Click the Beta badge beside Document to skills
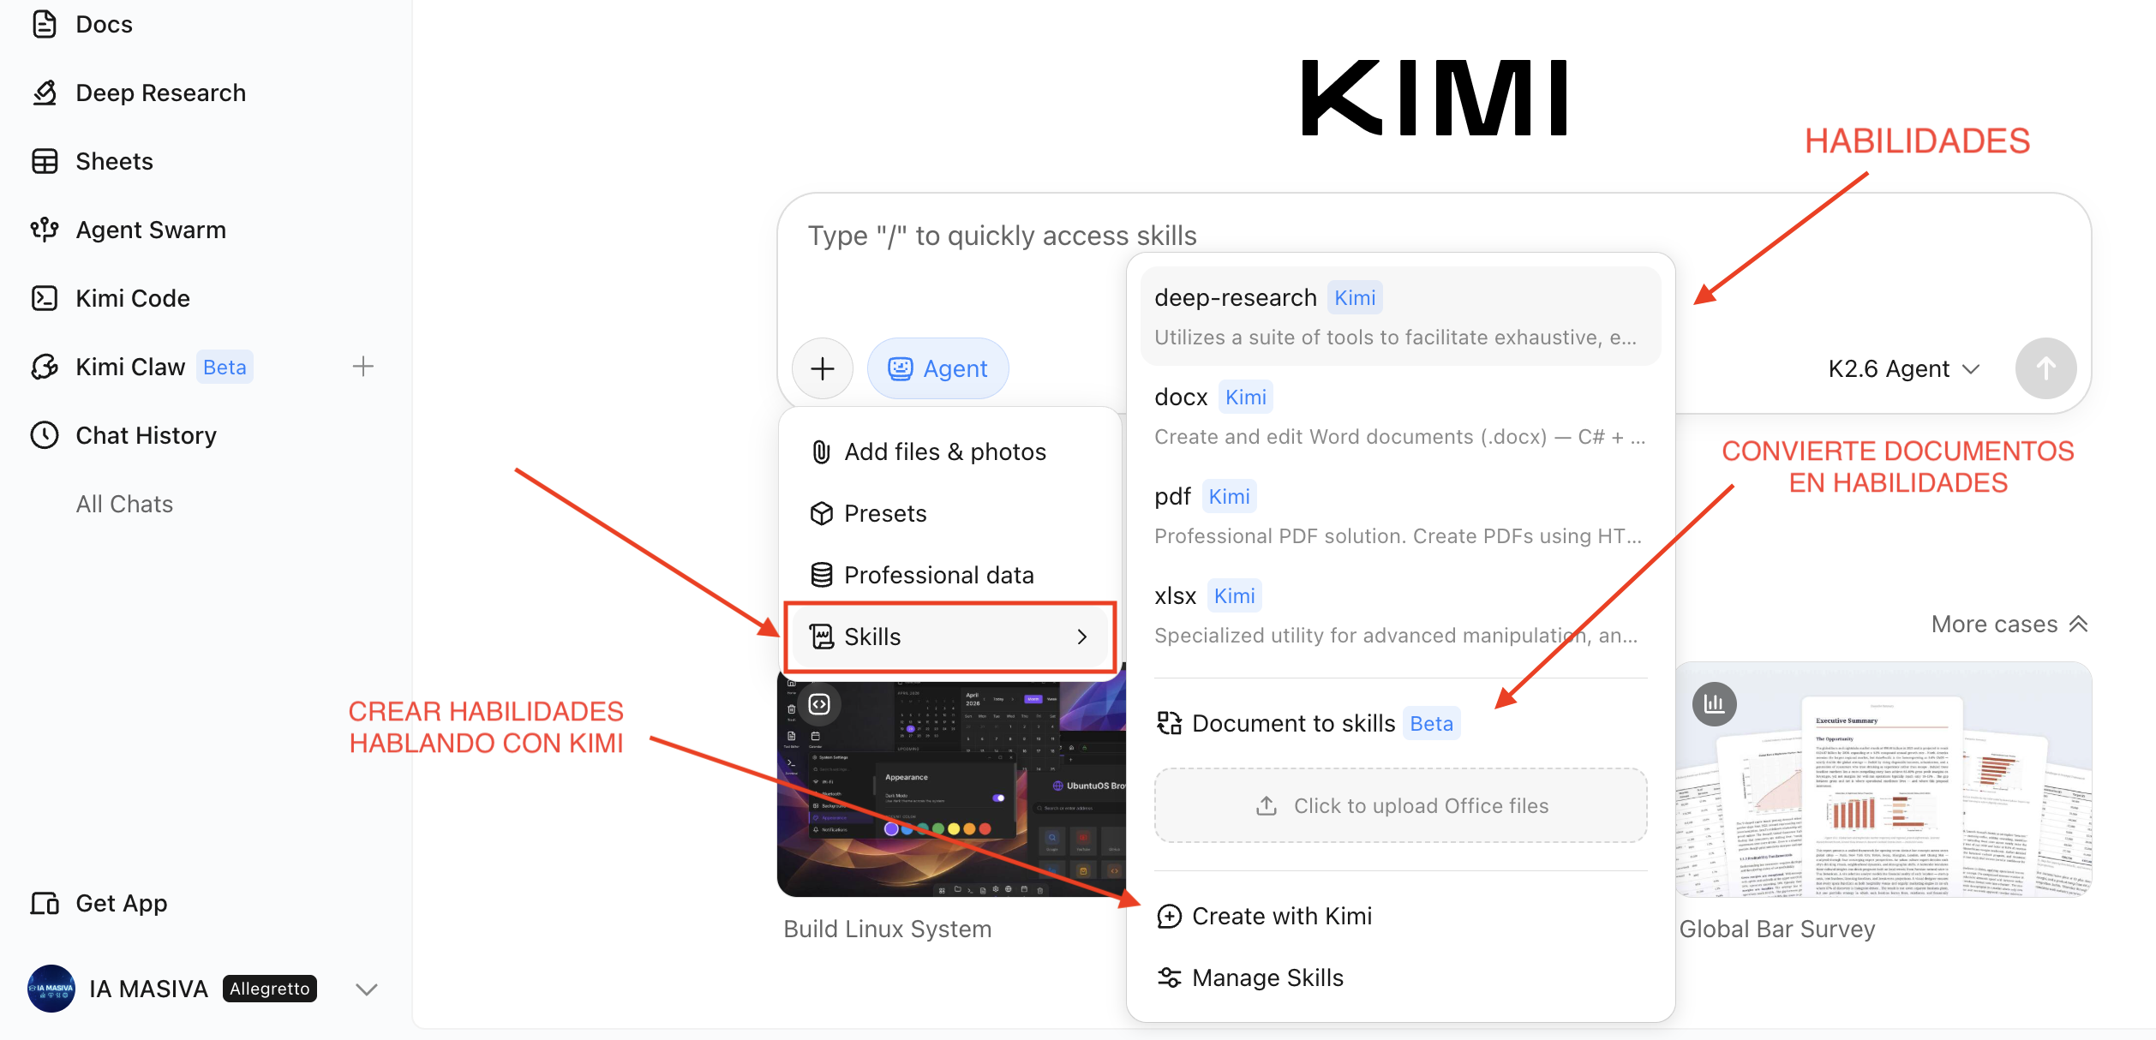The width and height of the screenshot is (2156, 1040). point(1431,724)
